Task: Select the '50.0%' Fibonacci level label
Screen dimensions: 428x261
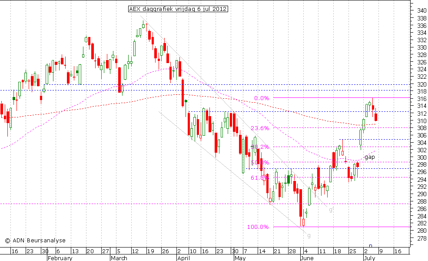Action: [x=260, y=162]
